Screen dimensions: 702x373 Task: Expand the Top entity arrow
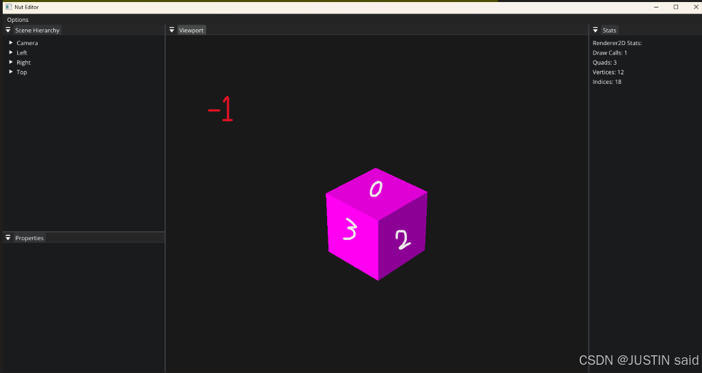(x=11, y=72)
